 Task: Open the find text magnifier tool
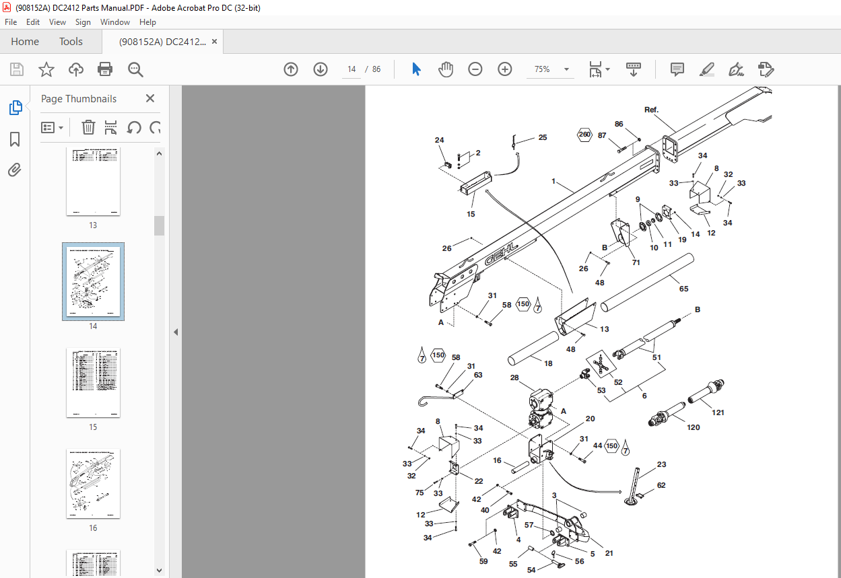click(135, 69)
